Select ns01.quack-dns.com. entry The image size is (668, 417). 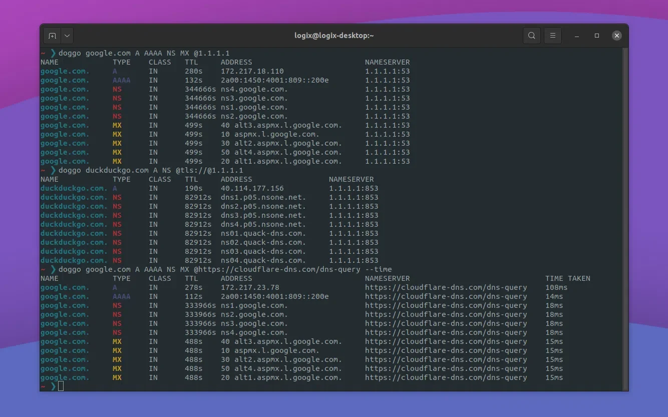coord(263,233)
